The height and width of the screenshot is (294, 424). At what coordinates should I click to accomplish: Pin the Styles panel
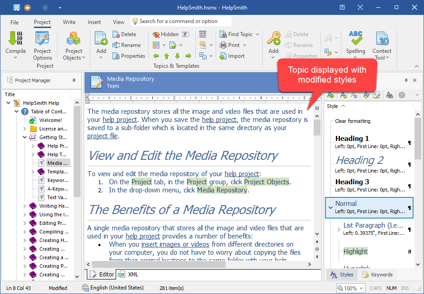tap(406, 80)
